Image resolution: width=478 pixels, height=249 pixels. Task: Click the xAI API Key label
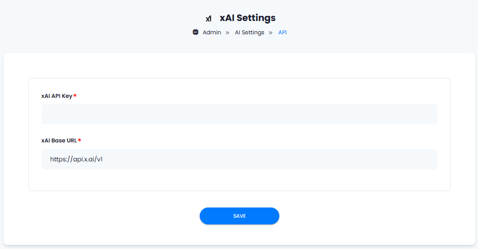(56, 96)
